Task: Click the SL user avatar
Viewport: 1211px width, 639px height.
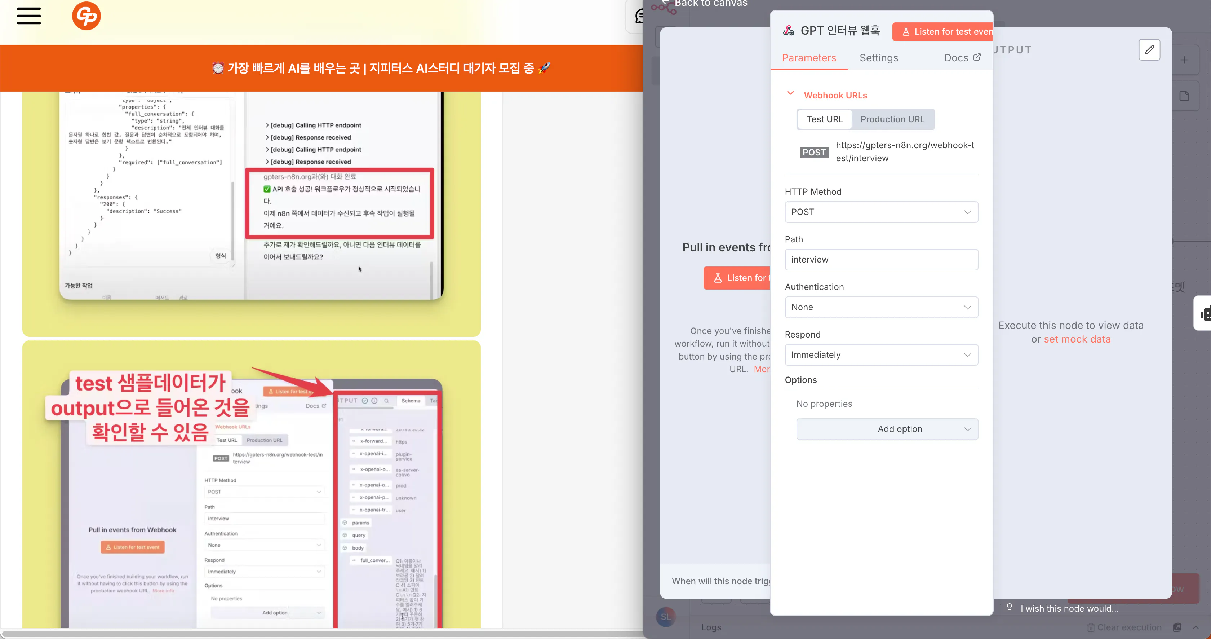Action: click(665, 616)
